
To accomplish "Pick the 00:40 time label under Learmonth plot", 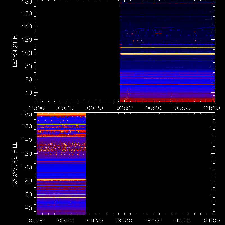I will click(154, 108).
